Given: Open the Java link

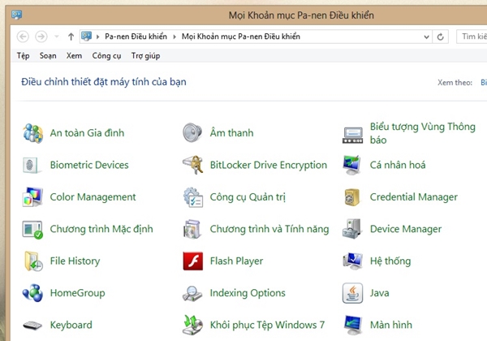Looking at the screenshot, I should click(379, 293).
